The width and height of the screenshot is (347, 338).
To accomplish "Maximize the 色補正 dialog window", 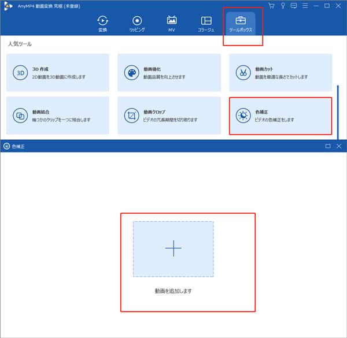I will [328, 146].
